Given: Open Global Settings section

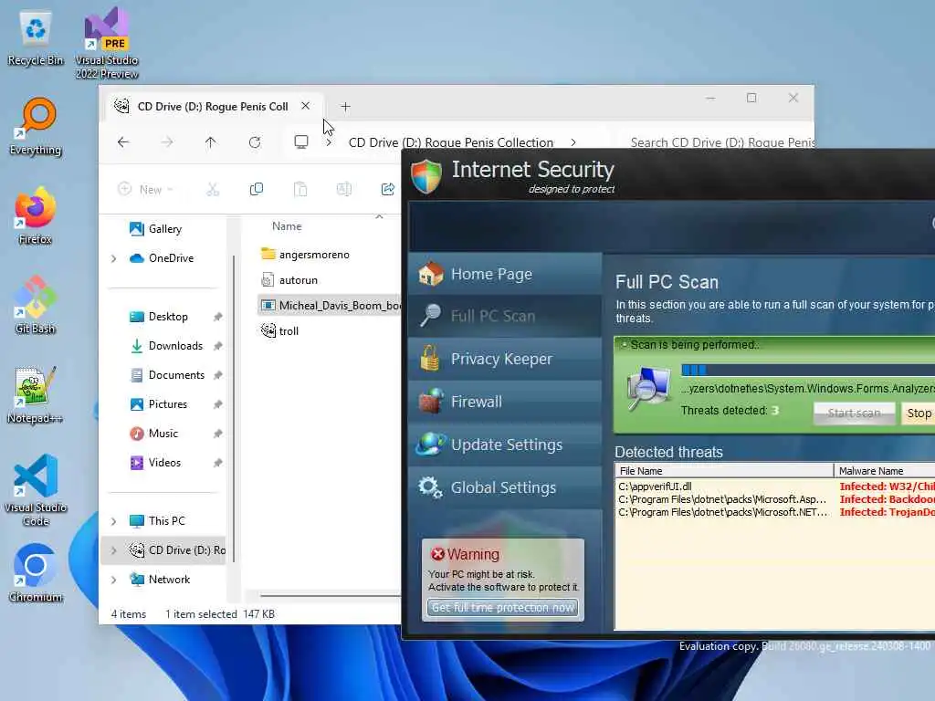Looking at the screenshot, I should click(x=506, y=487).
